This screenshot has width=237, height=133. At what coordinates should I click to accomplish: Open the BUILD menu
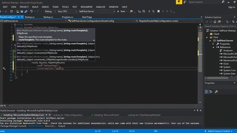click(x=35, y=7)
